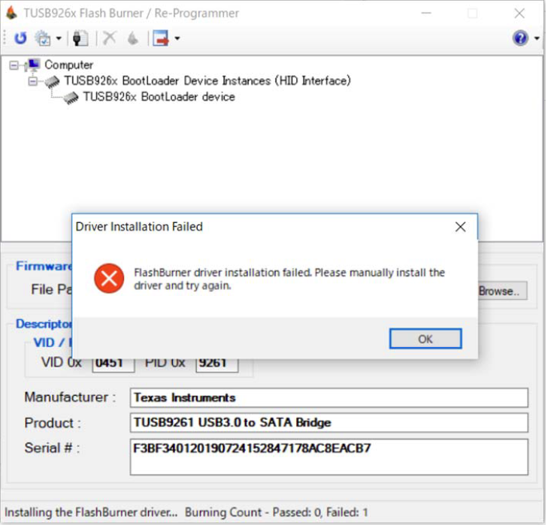This screenshot has height=525, width=551.
Task: Click the Browse button for firmware file
Action: (502, 291)
